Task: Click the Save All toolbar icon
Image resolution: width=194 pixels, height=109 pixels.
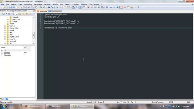Action: click(x=14, y=7)
